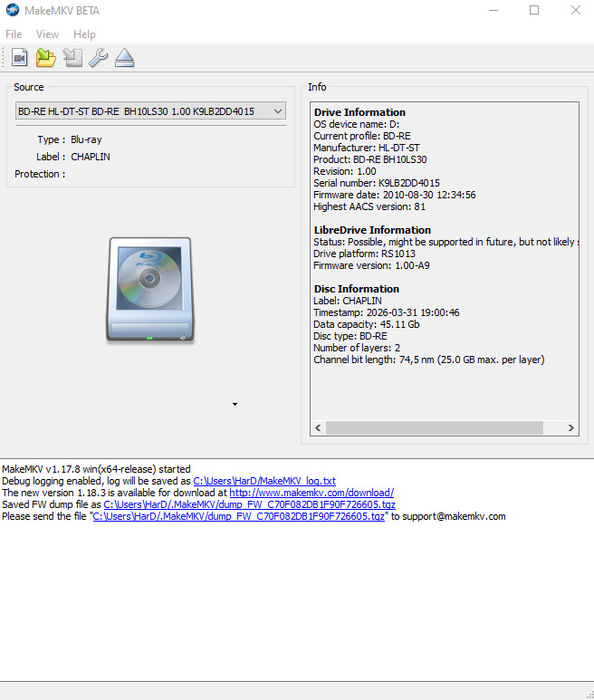Open the Saved FW dump file link
The image size is (594, 700).
point(250,504)
